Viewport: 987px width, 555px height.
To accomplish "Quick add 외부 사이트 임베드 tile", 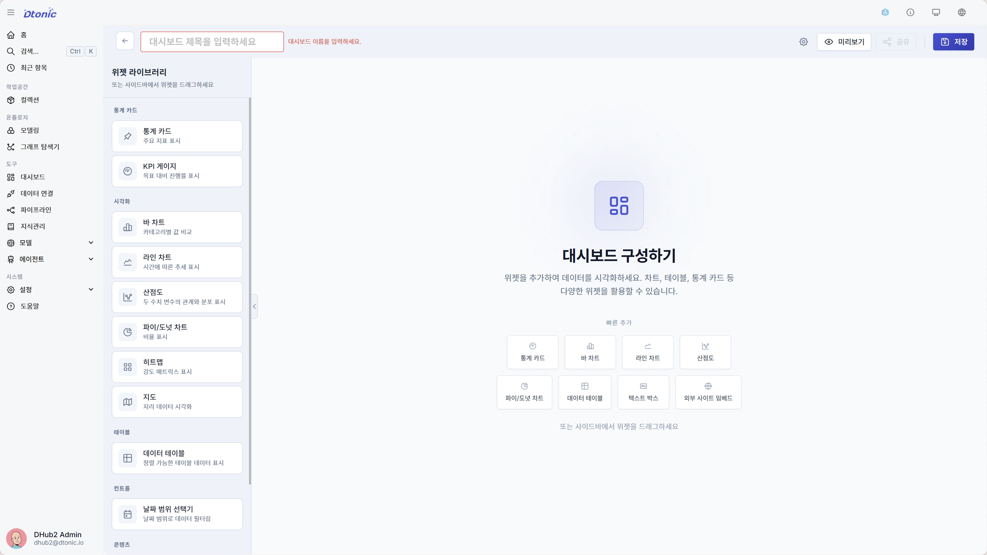I will pyautogui.click(x=708, y=392).
